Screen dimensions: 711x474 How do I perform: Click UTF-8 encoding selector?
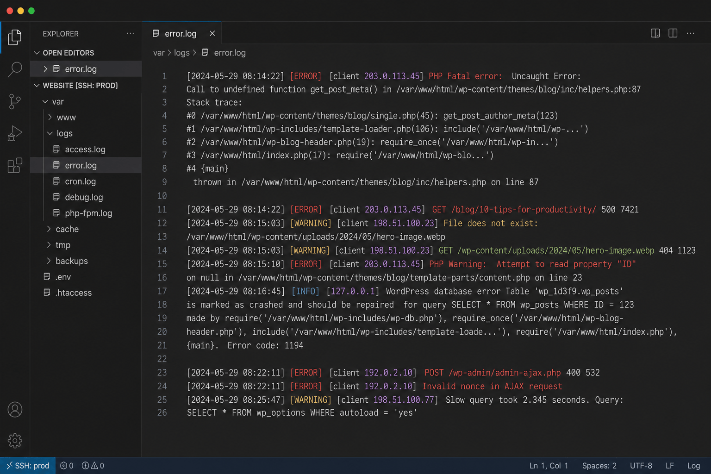tap(641, 466)
